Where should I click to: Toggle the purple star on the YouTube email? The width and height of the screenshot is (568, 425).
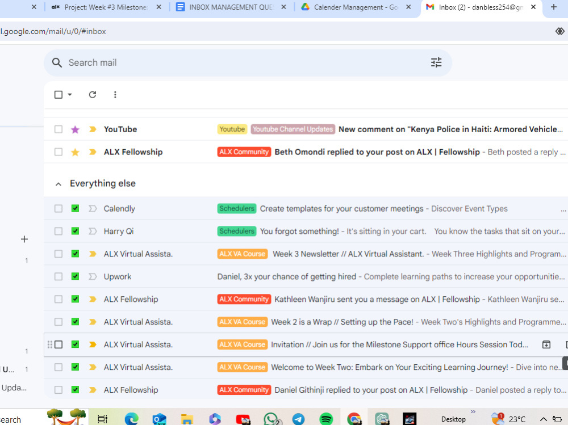pyautogui.click(x=75, y=129)
